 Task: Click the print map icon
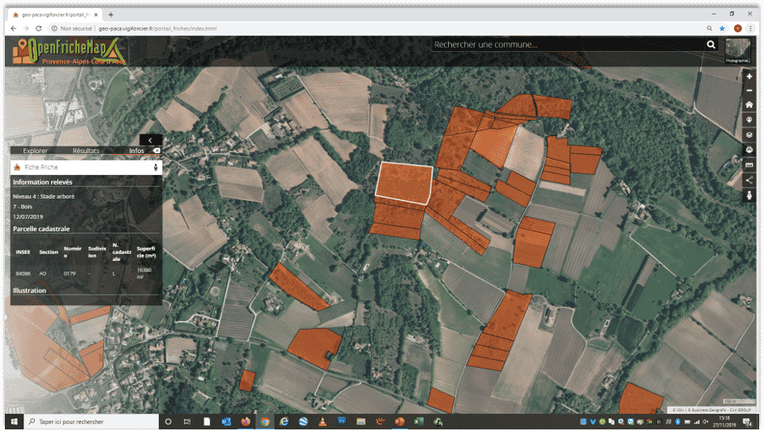click(x=749, y=150)
